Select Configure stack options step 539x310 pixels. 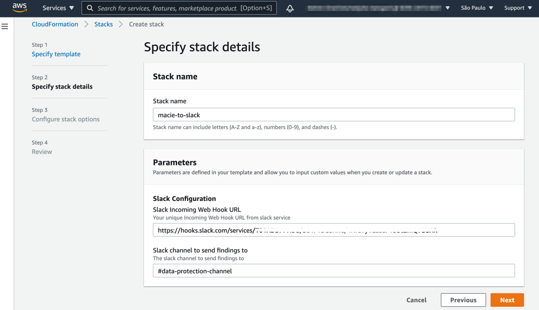tap(66, 119)
